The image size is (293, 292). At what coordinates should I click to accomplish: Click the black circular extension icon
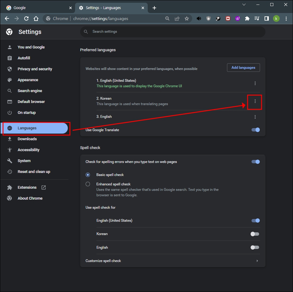tap(218, 18)
